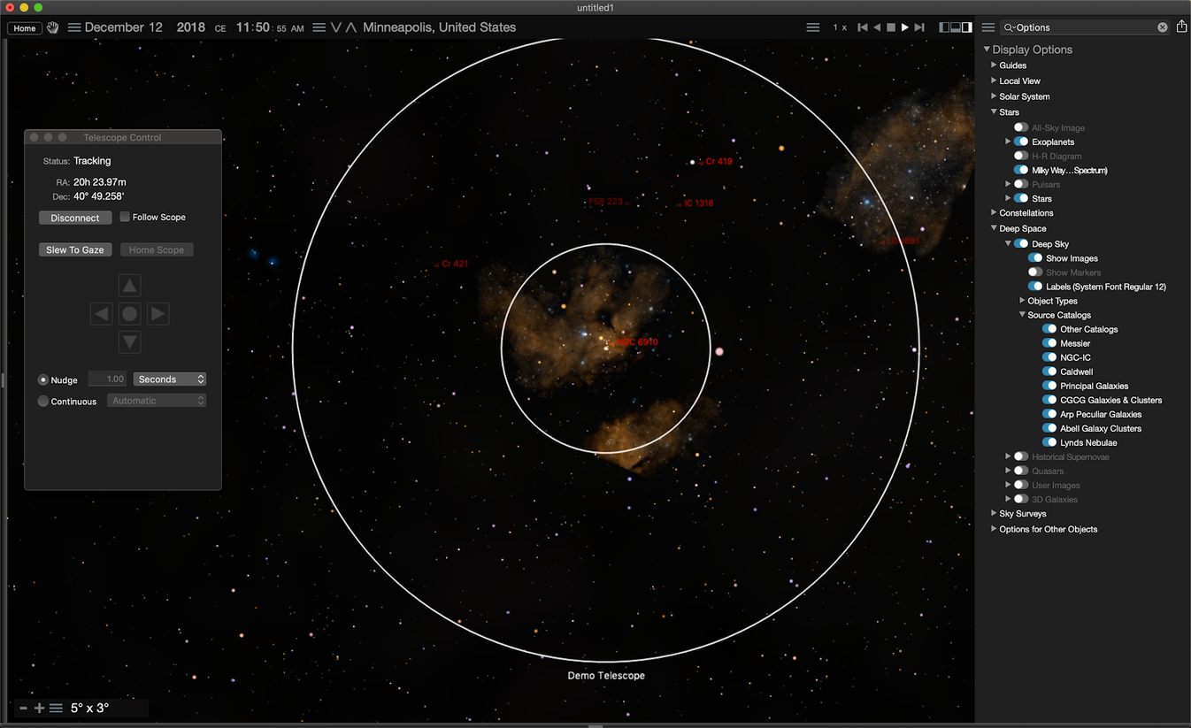Click the field-of-view list icon near the zoom controls
1191x728 pixels.
pyautogui.click(x=56, y=708)
